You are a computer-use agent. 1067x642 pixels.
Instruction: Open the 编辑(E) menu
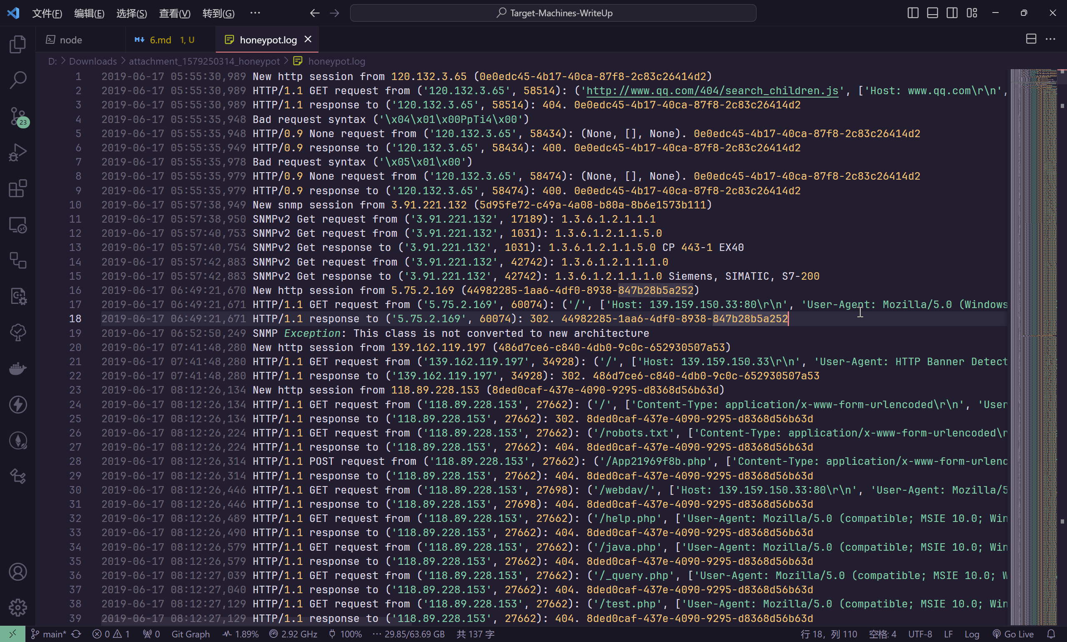[89, 13]
